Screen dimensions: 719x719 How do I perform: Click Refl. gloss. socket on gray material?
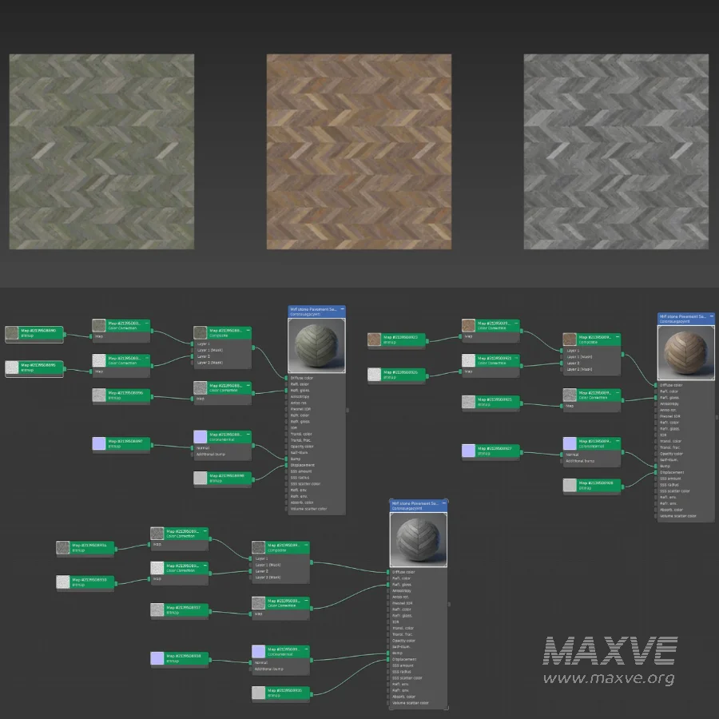[x=388, y=585]
